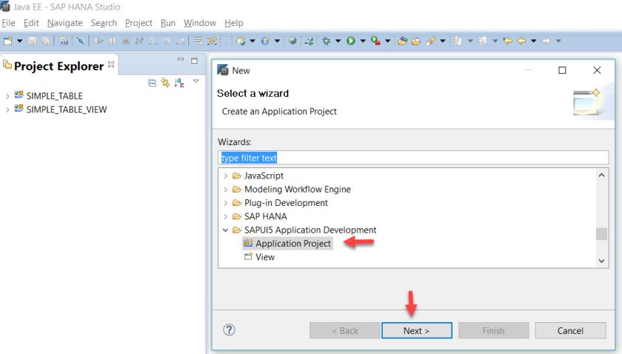Open the Search flashlight dropdown arrow

click(442, 41)
